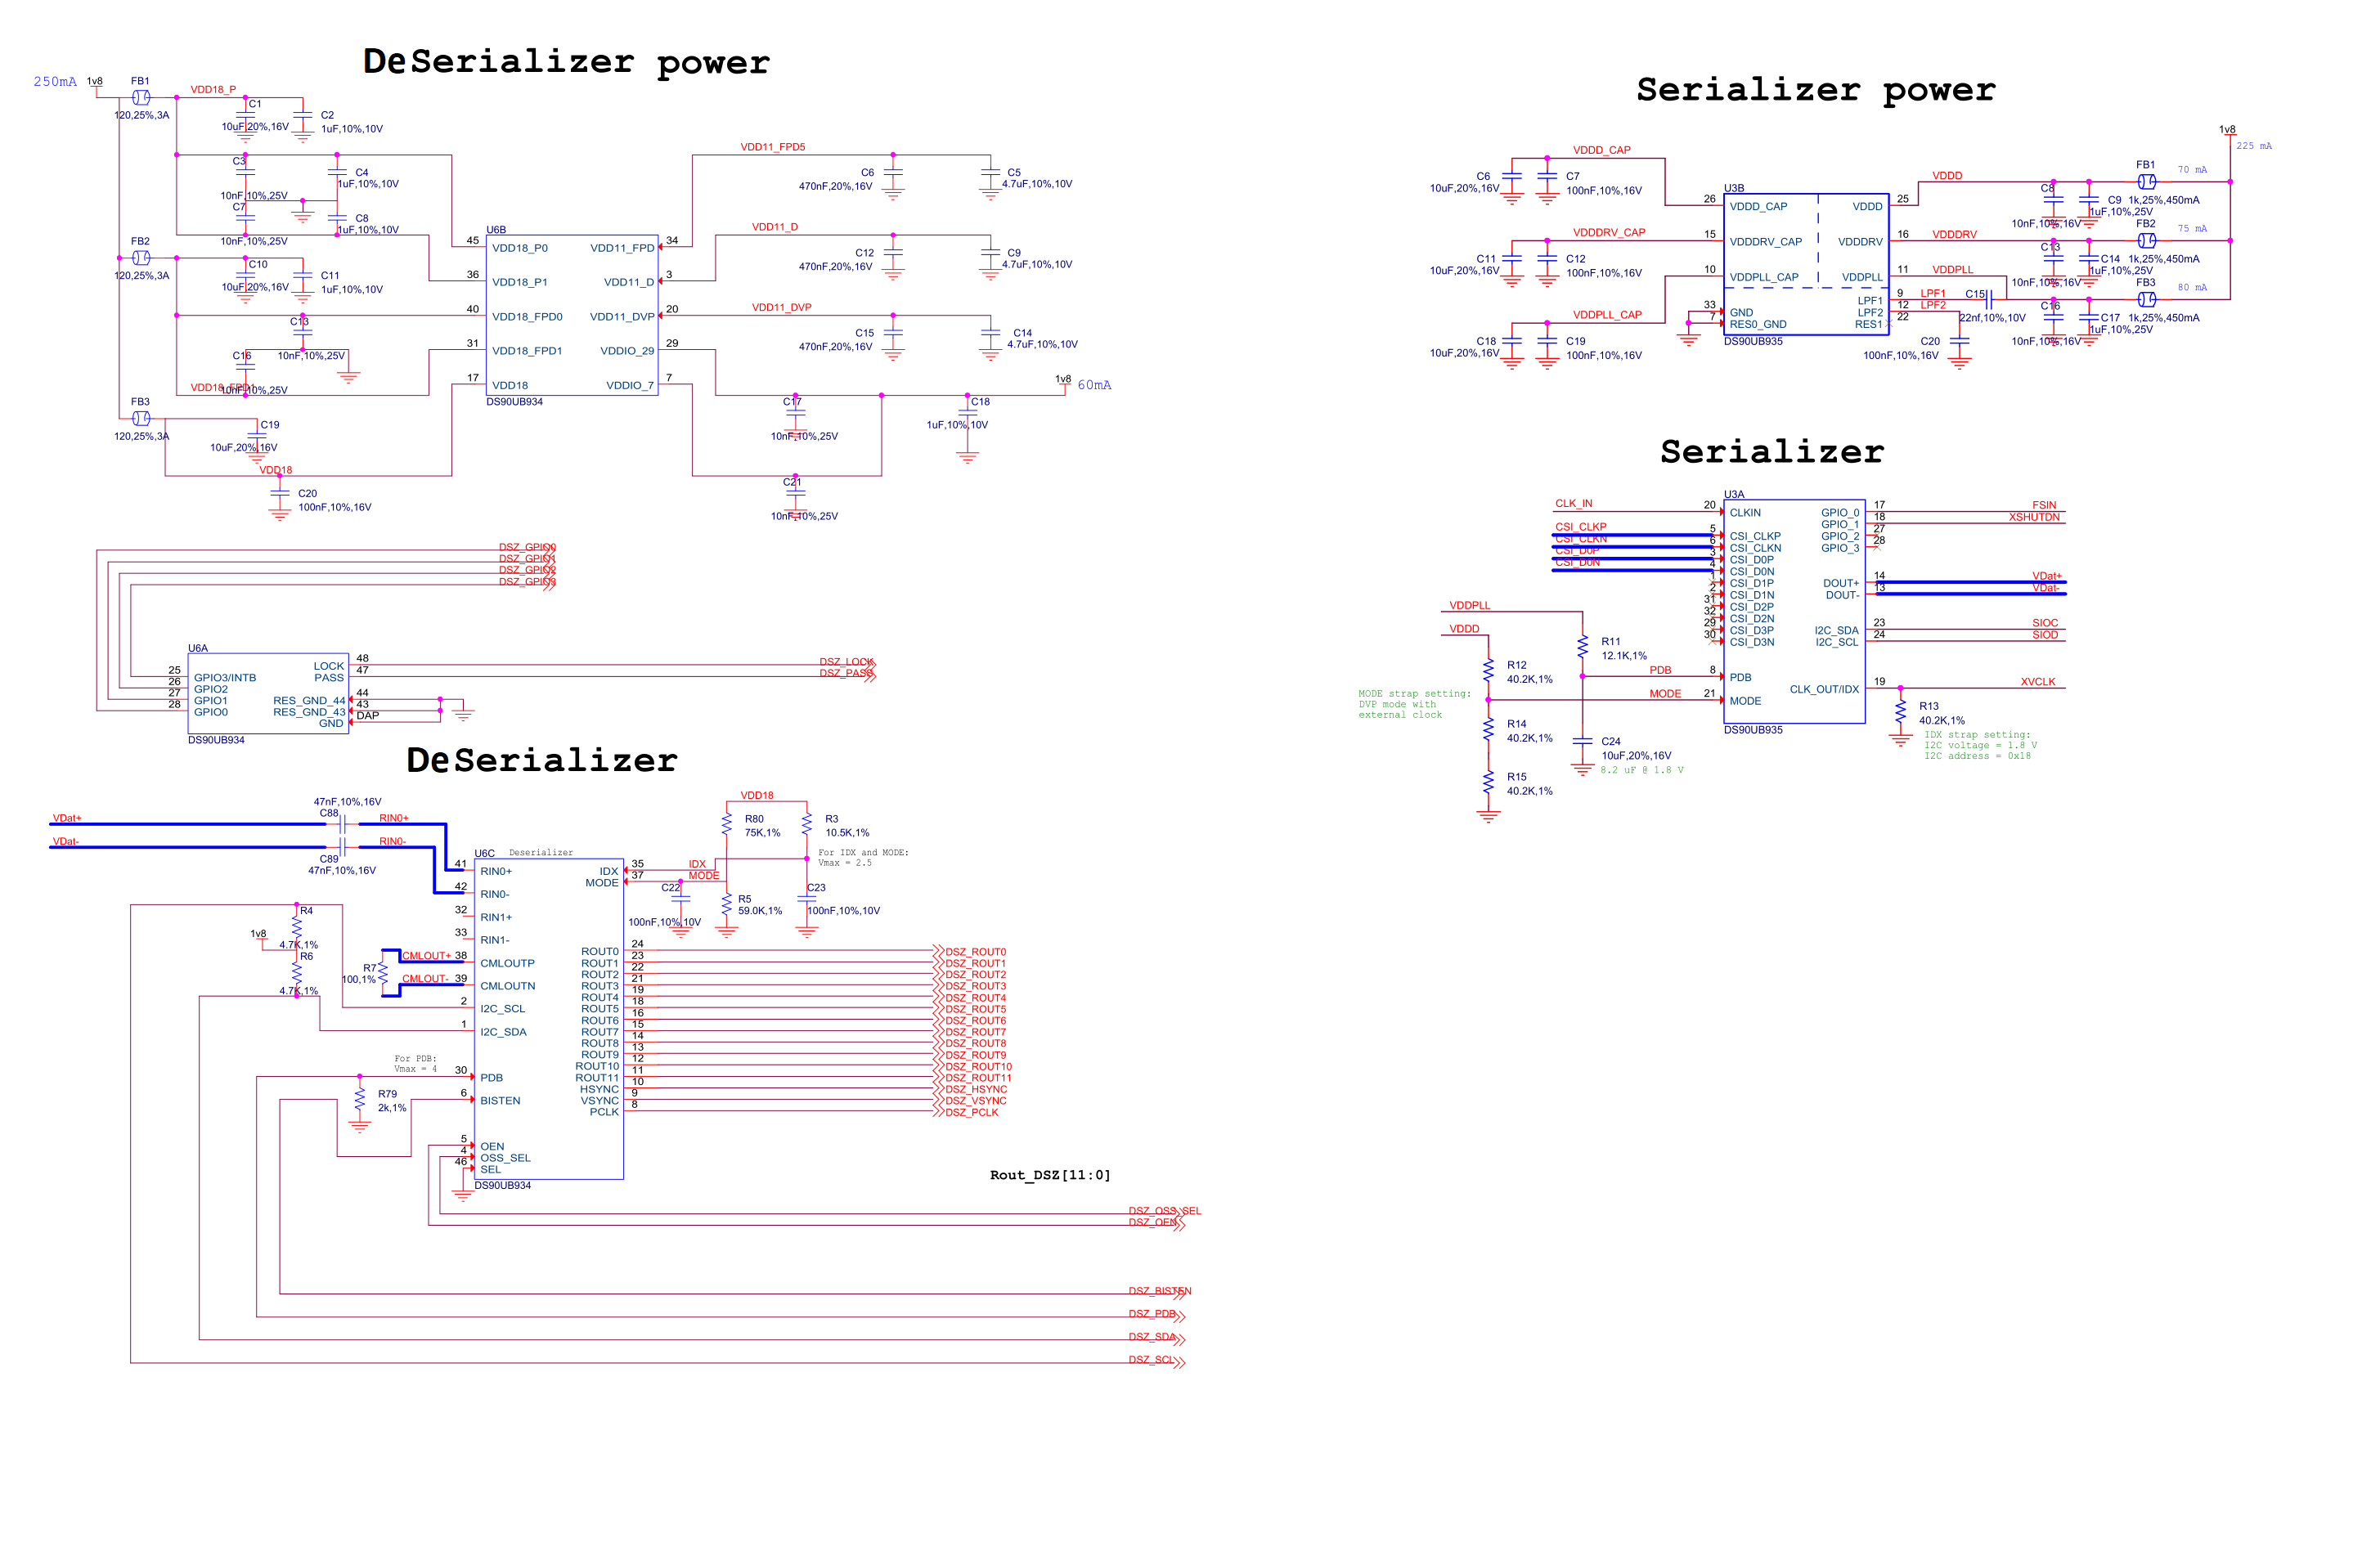Select the U6B DS90UB934 power block
The height and width of the screenshot is (1565, 2380).
pos(572,315)
